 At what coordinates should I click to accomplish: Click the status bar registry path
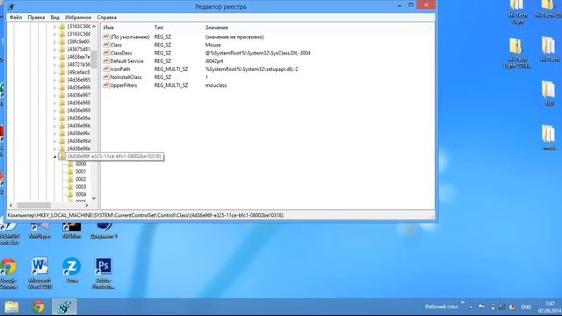pyautogui.click(x=146, y=215)
